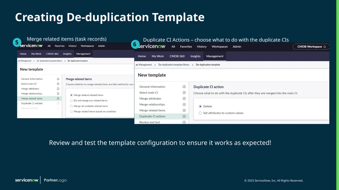Image resolution: width=339 pixels, height=190 pixels.
Task: Click the star icon in CMDB Workspace pill
Action: point(324,47)
